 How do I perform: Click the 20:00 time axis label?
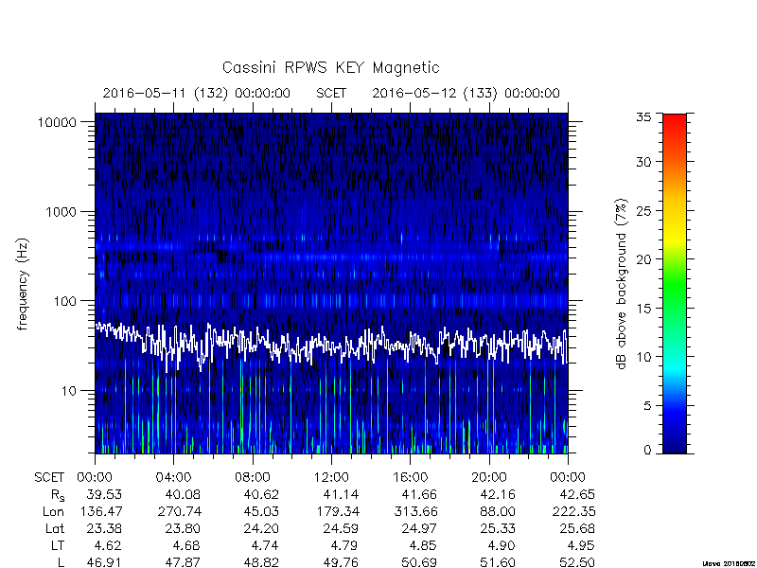(x=488, y=478)
